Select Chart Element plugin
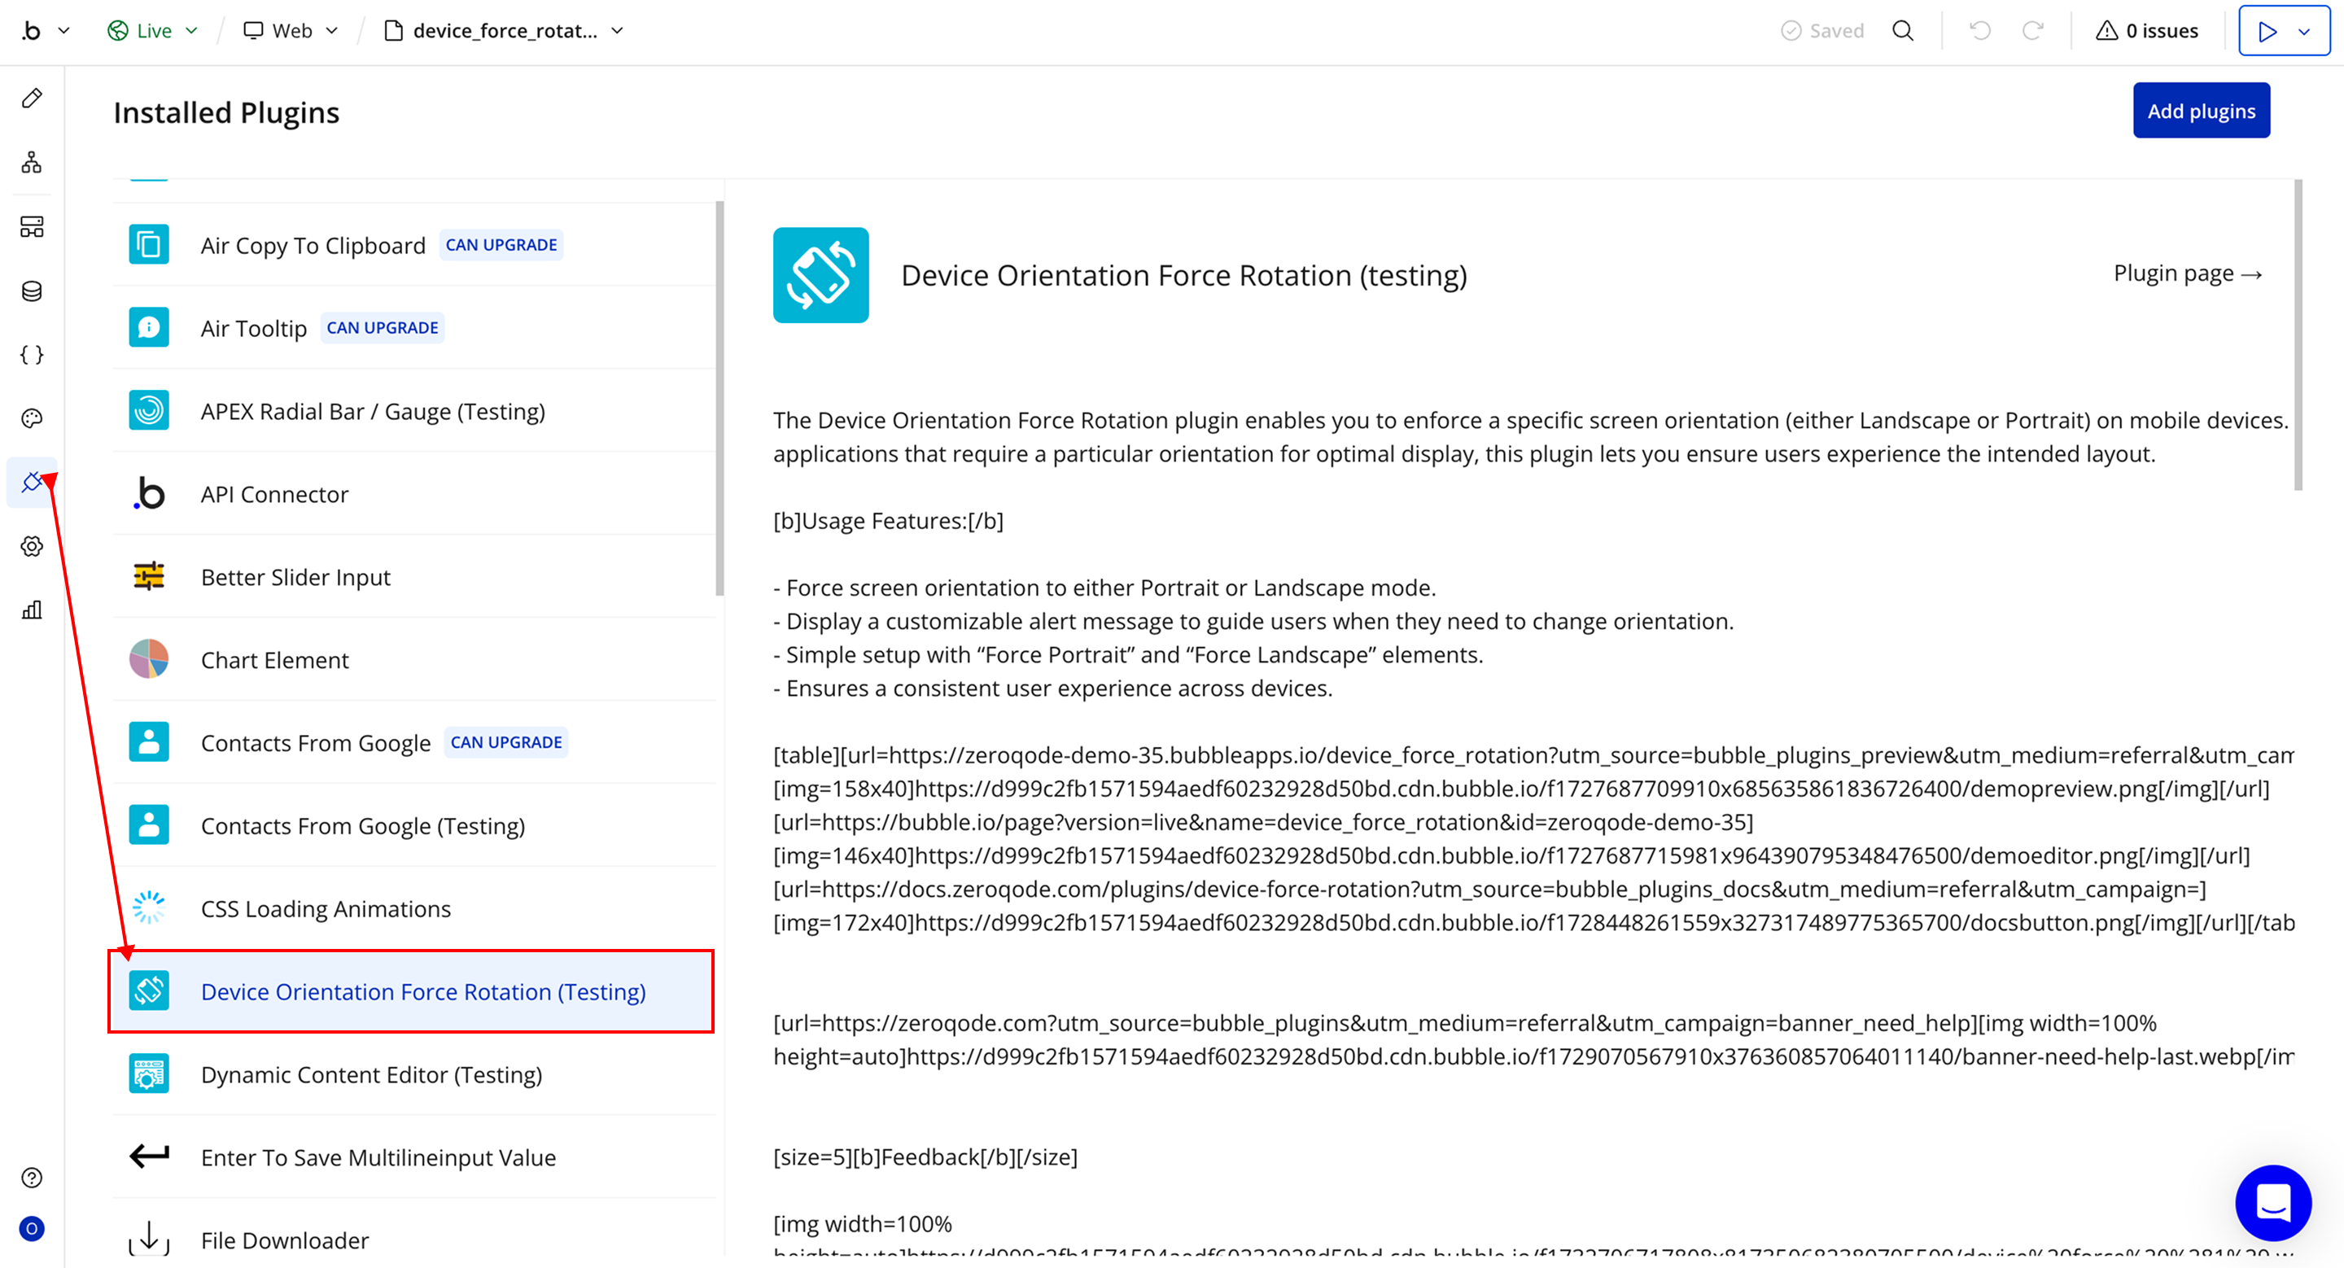Screen dimensions: 2344x1268 coord(275,660)
